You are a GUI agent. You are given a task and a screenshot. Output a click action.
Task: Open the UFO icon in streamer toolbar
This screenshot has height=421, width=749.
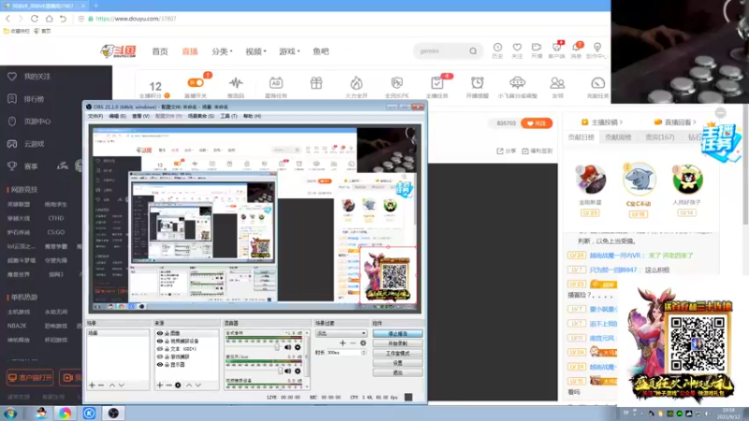pyautogui.click(x=518, y=83)
